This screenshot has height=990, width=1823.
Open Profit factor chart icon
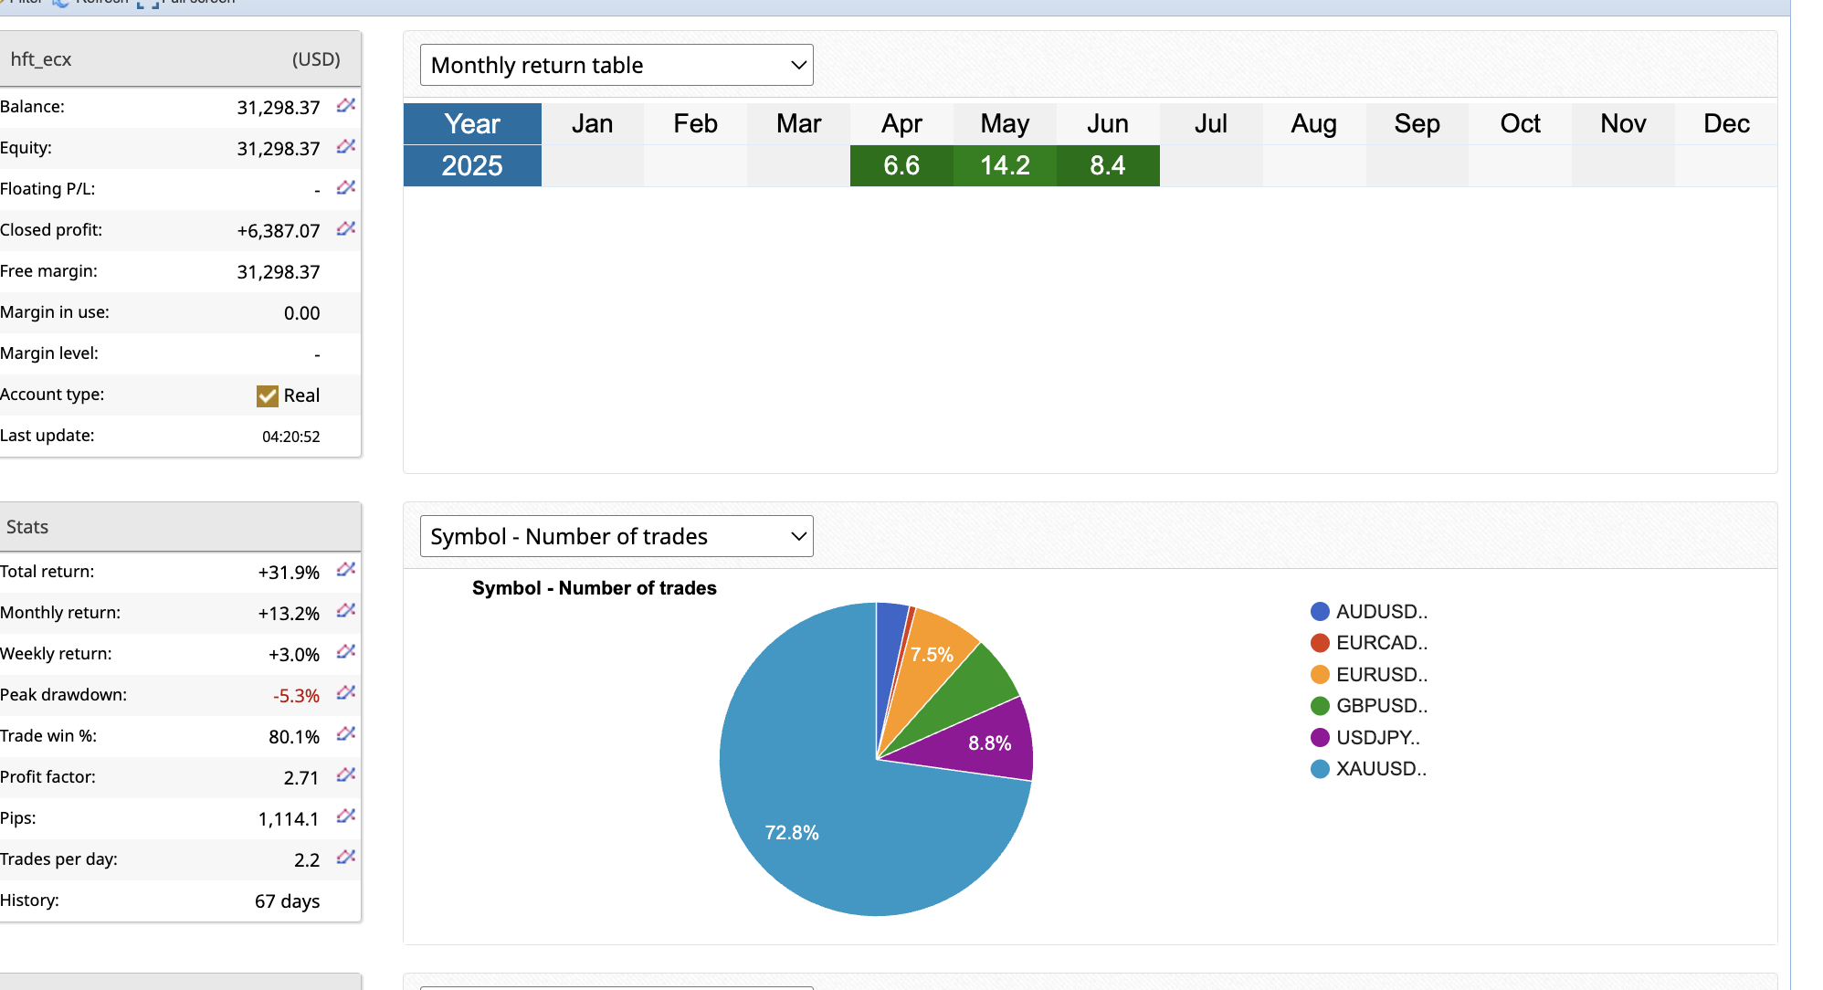click(x=345, y=776)
